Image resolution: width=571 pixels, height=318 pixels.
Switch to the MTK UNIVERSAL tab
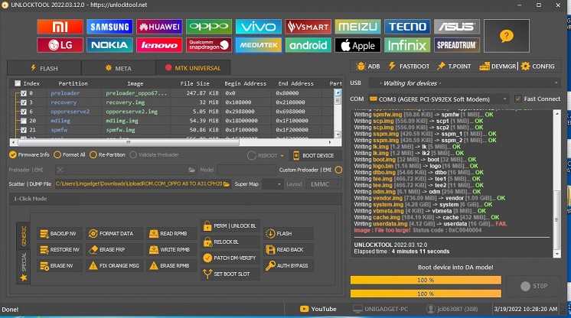coord(193,68)
